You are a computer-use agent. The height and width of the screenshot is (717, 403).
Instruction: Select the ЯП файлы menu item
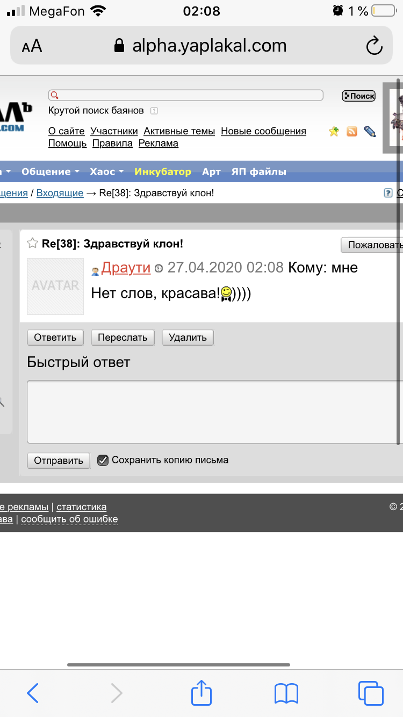[258, 172]
